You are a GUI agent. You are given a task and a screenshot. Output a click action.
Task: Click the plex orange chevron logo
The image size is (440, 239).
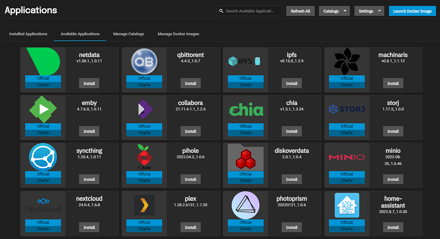(144, 205)
